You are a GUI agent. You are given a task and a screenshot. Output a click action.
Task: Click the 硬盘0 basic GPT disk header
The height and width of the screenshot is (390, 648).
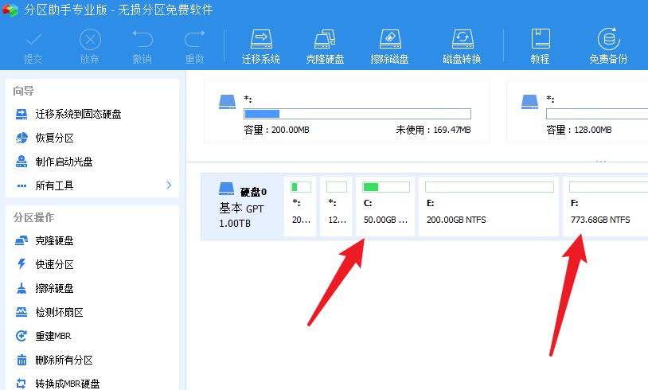point(243,206)
